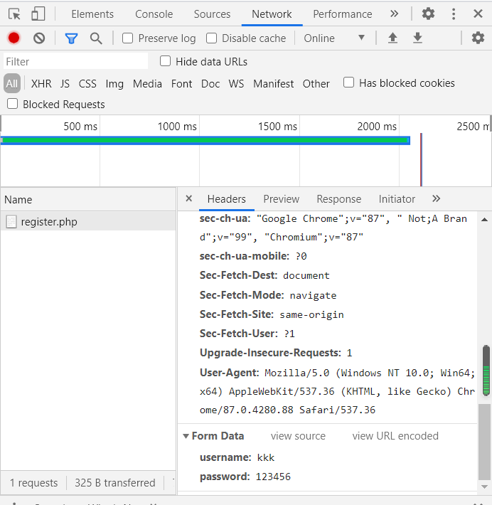
Task: Click the import HAR upload icon
Action: tap(392, 38)
